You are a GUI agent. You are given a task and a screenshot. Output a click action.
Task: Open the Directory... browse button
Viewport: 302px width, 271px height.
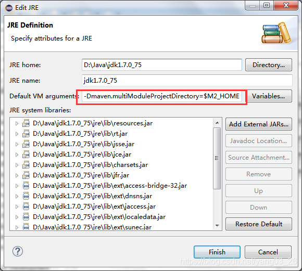point(269,65)
